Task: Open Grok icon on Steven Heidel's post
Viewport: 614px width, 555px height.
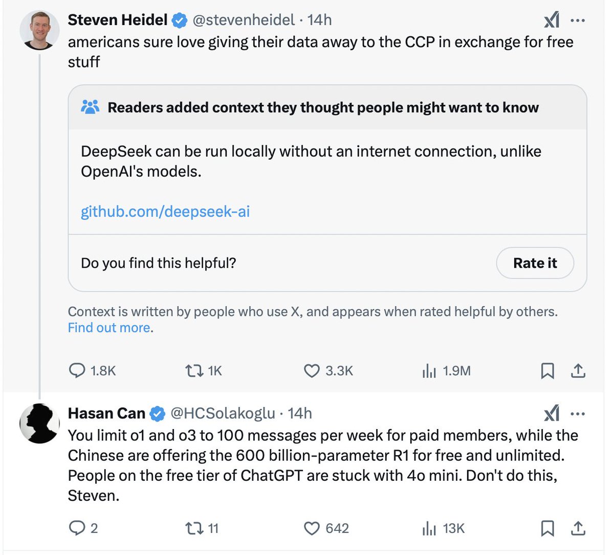Action: (x=552, y=20)
